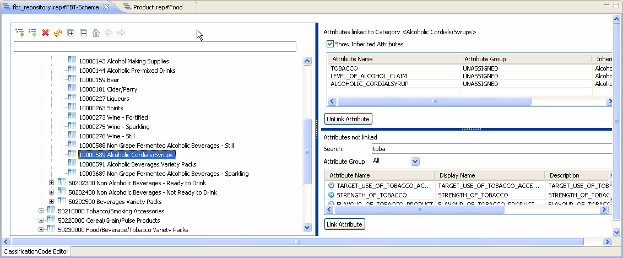This screenshot has width=623, height=258.
Task: Click the category icon beside 10000263 Spirits
Action: 72,108
